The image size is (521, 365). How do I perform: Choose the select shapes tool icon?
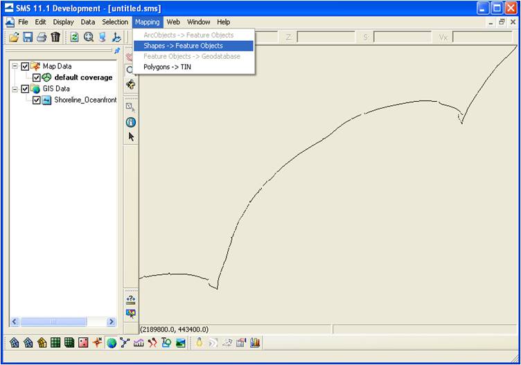130,107
